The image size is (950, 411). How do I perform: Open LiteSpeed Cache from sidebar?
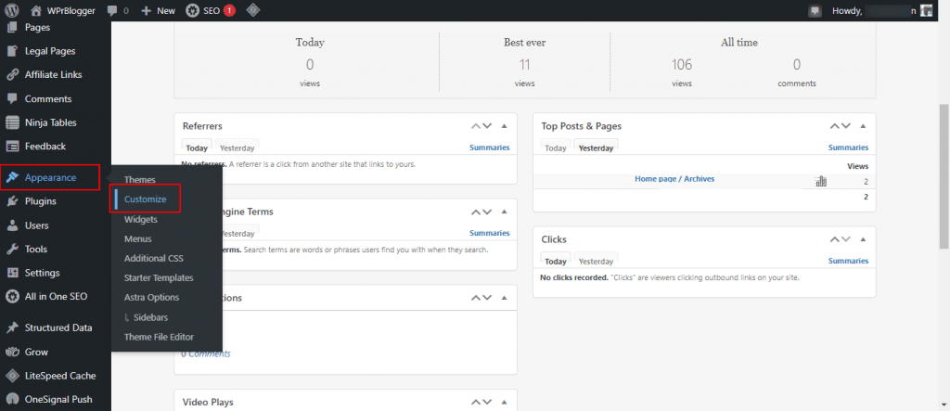[x=59, y=376]
